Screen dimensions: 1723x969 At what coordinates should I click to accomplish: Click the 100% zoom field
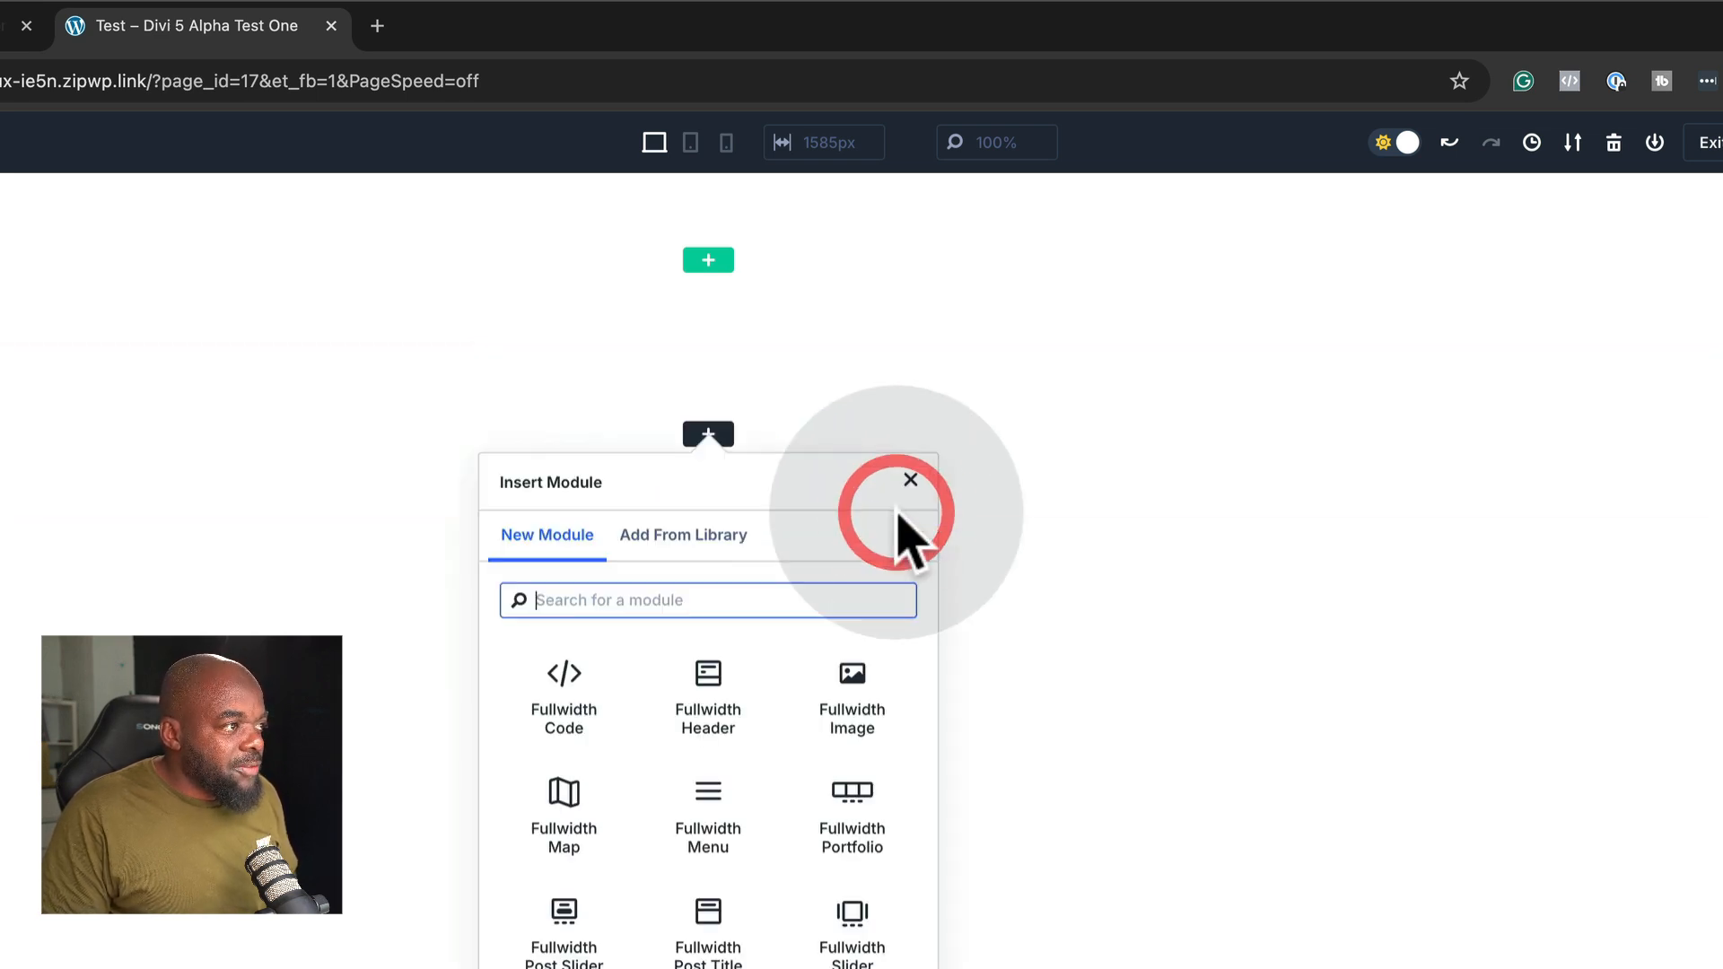coord(996,143)
